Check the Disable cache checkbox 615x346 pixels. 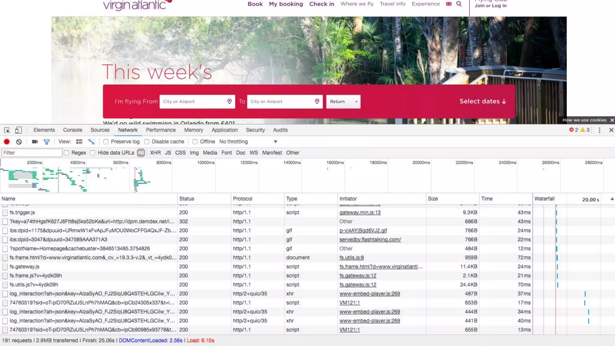click(x=147, y=142)
